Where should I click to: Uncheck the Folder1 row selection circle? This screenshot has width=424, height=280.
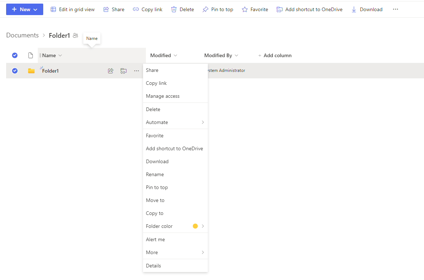click(x=15, y=71)
